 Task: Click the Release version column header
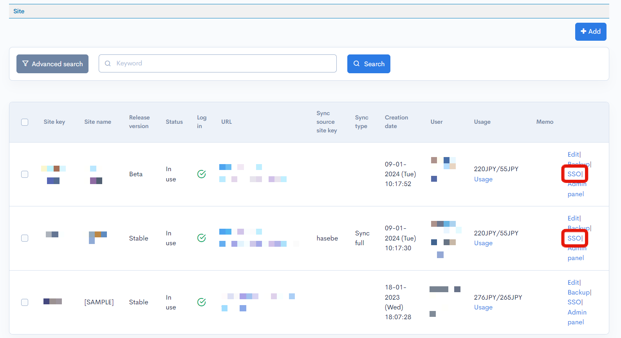(139, 122)
